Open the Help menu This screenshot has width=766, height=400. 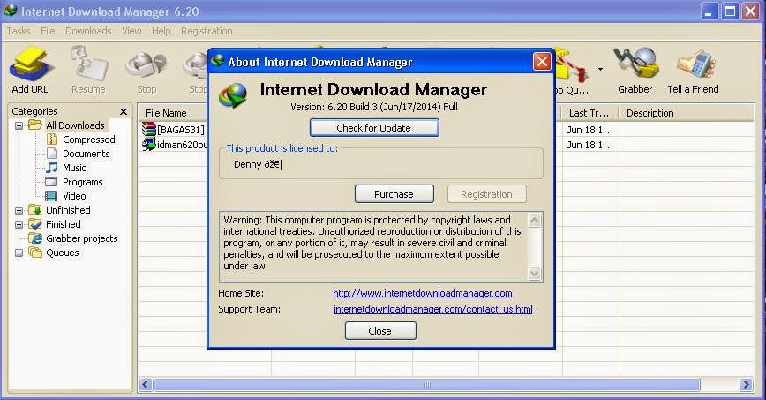coord(161,31)
